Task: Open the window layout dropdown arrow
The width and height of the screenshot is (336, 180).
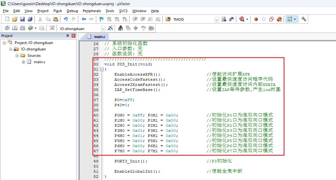Action: [x=295, y=19]
